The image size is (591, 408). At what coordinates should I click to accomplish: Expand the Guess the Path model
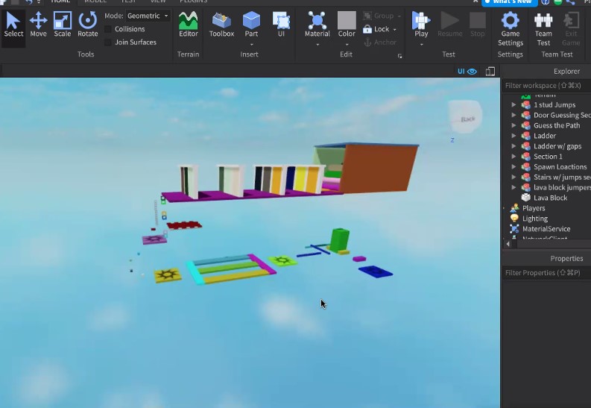513,125
